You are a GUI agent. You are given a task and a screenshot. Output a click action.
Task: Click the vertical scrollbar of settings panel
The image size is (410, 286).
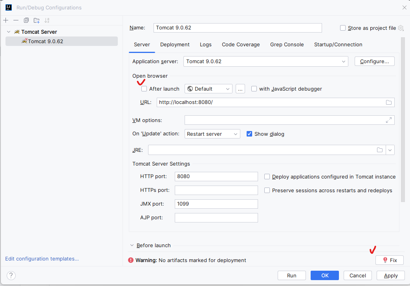pos(403,119)
